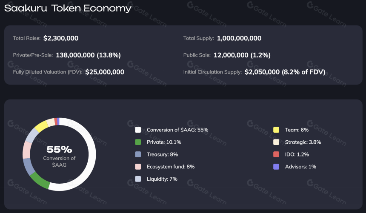Click the yellow Team legend swatch
366x213 pixels.
(x=276, y=130)
